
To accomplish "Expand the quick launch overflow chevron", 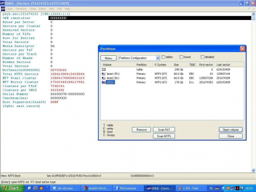I will 47,187.
